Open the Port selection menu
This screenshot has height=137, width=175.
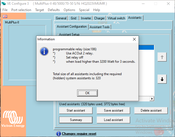[x=21, y=10]
